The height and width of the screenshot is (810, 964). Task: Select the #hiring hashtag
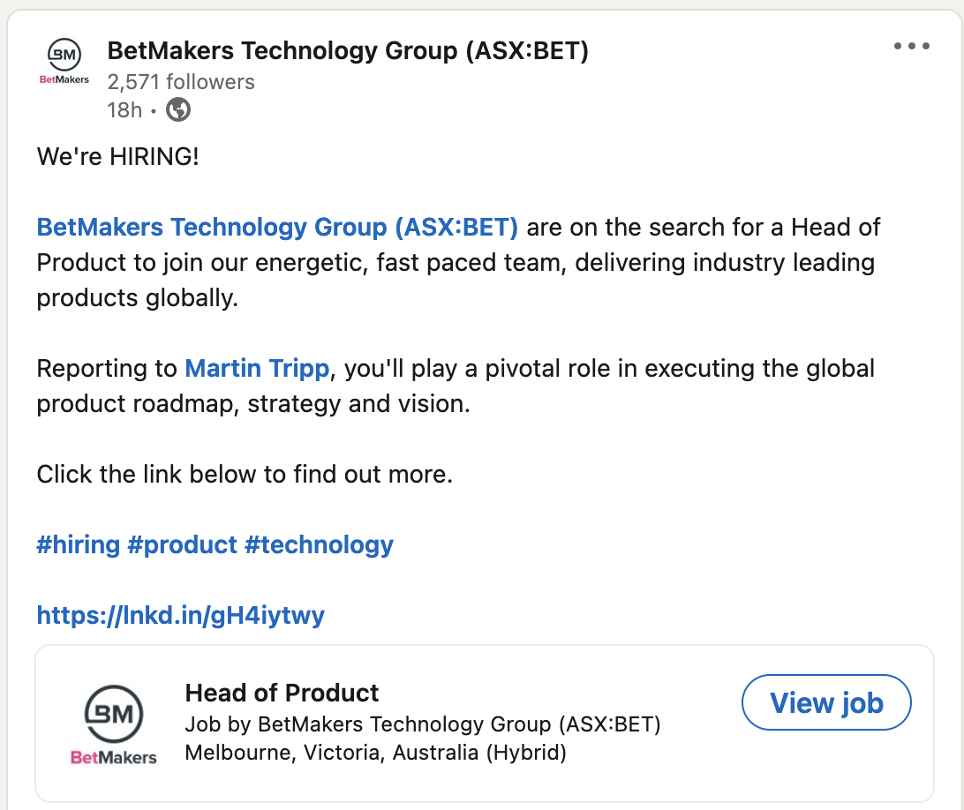coord(78,544)
